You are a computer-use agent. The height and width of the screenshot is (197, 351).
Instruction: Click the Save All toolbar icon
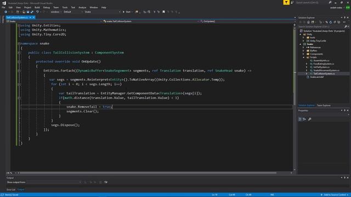pyautogui.click(x=32, y=12)
